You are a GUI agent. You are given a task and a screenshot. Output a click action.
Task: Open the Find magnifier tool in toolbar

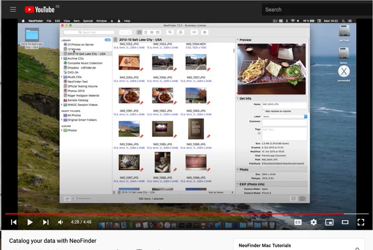170,32
